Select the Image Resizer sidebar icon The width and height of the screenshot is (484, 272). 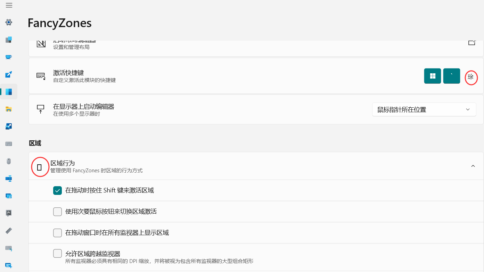[8, 126]
